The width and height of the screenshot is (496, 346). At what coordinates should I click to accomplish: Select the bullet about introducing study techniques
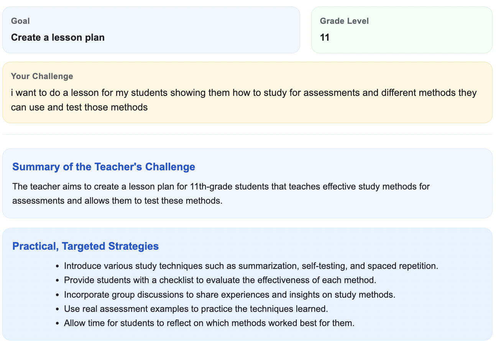(x=251, y=266)
